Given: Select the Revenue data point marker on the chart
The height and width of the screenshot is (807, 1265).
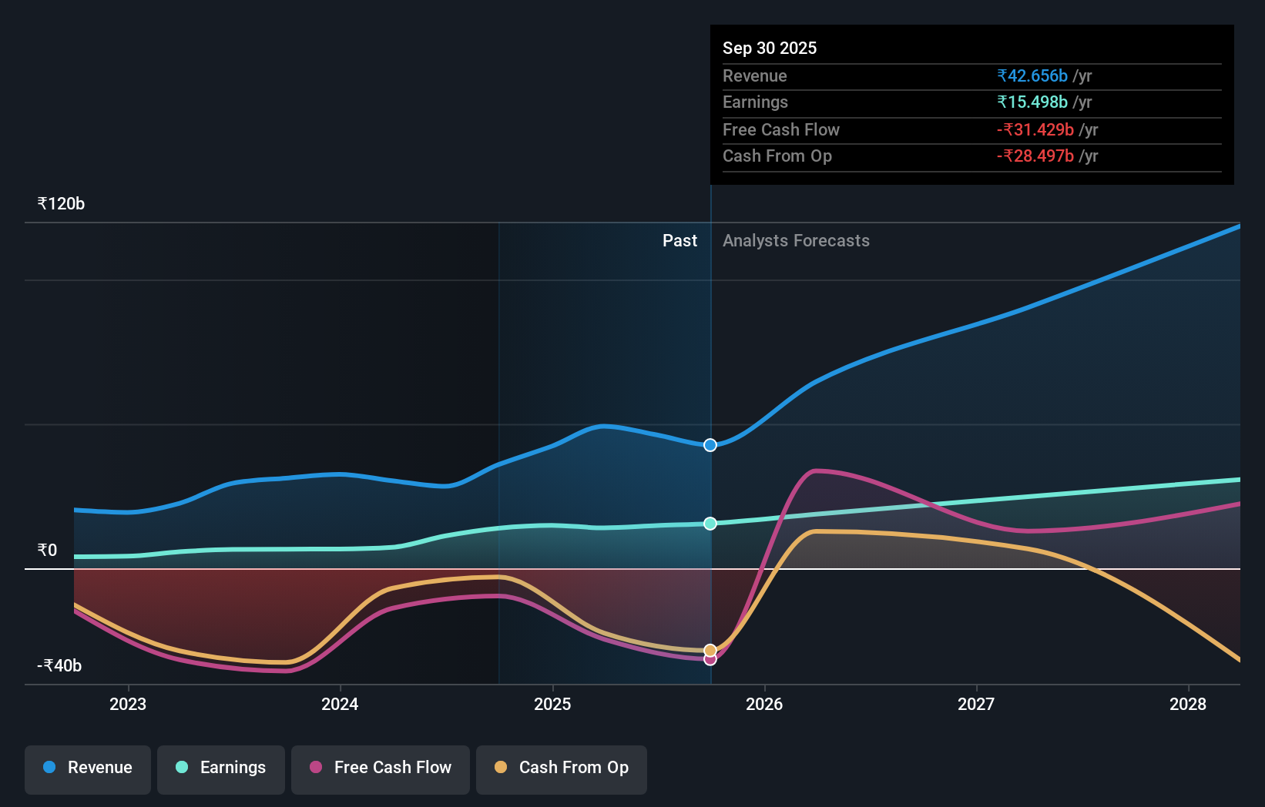Looking at the screenshot, I should click(x=710, y=444).
